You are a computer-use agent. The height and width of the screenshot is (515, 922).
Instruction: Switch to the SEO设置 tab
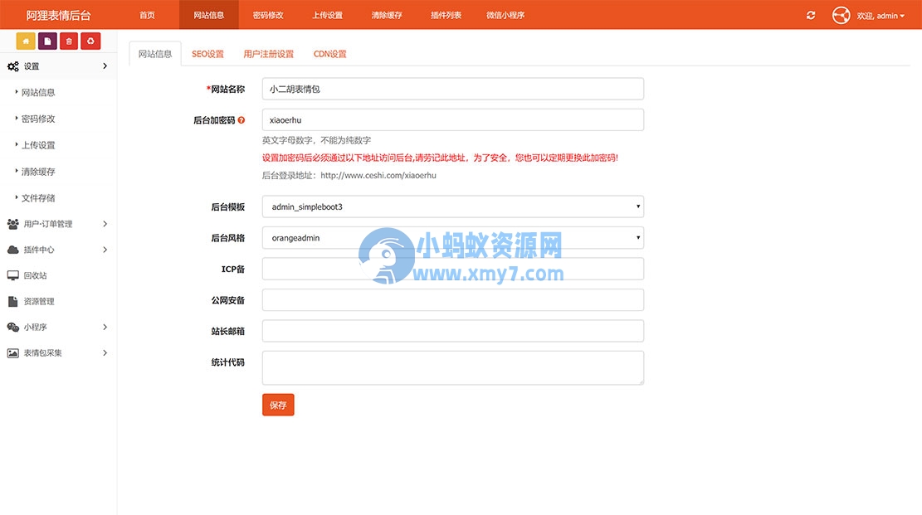(x=207, y=53)
